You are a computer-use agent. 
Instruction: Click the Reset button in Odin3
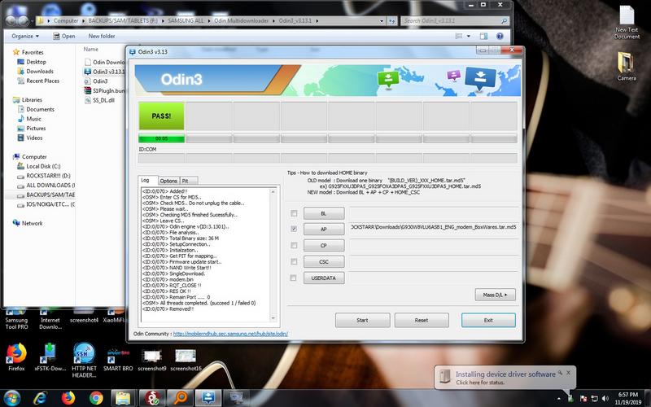click(422, 320)
